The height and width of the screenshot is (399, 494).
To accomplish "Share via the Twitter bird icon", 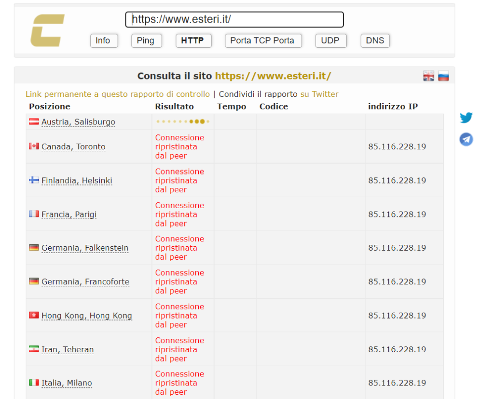I will (x=466, y=118).
